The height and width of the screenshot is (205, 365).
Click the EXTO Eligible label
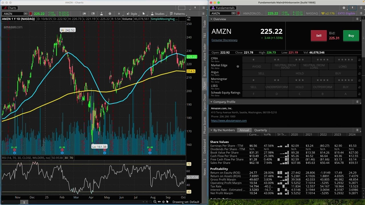click(x=346, y=13)
